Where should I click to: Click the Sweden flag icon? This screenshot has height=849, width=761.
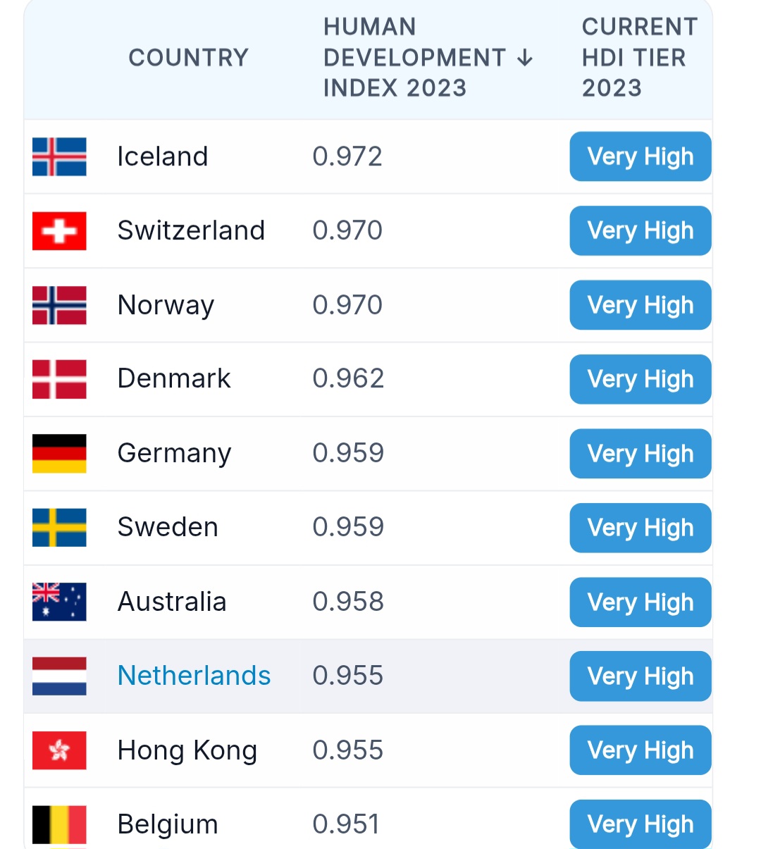[59, 528]
